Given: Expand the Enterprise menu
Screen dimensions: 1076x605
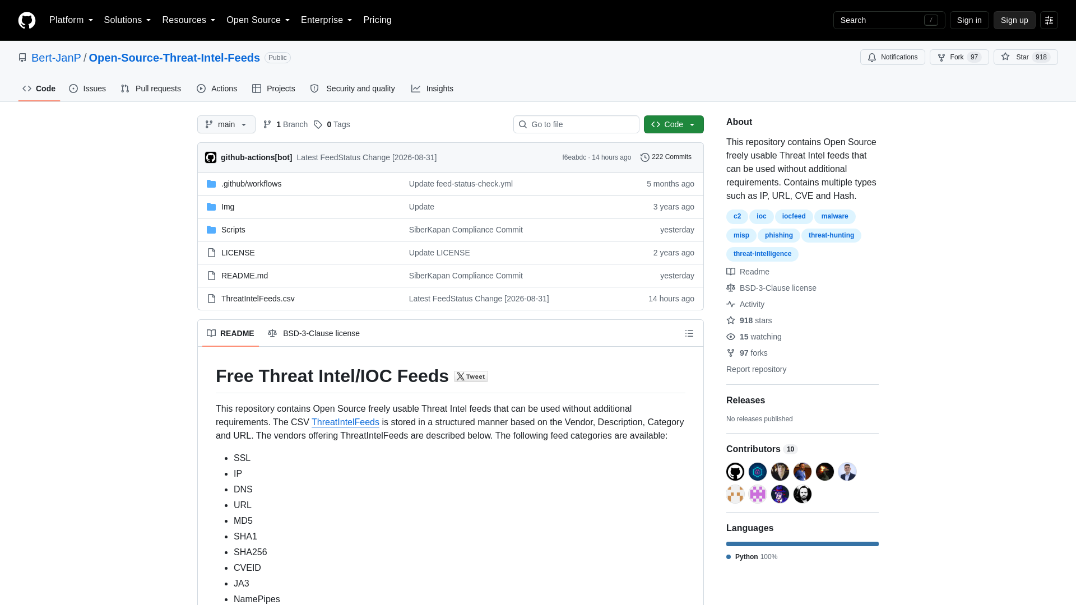Looking at the screenshot, I should point(327,20).
